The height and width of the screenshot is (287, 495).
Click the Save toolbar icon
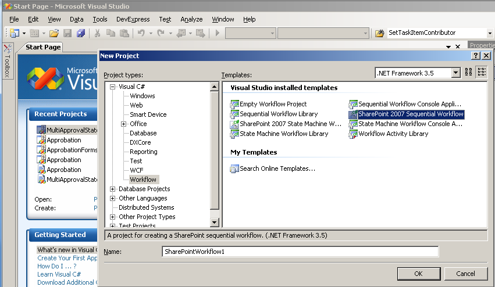click(x=67, y=33)
